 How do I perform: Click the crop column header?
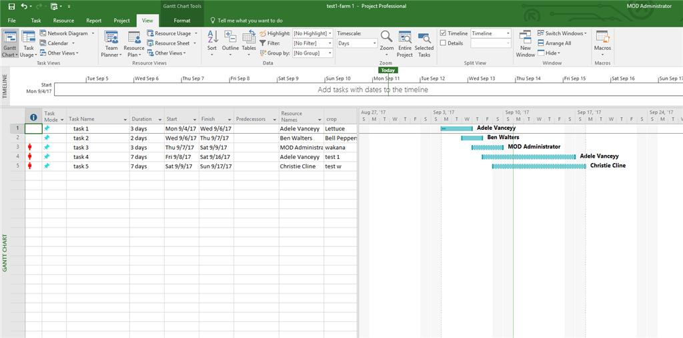(x=340, y=116)
